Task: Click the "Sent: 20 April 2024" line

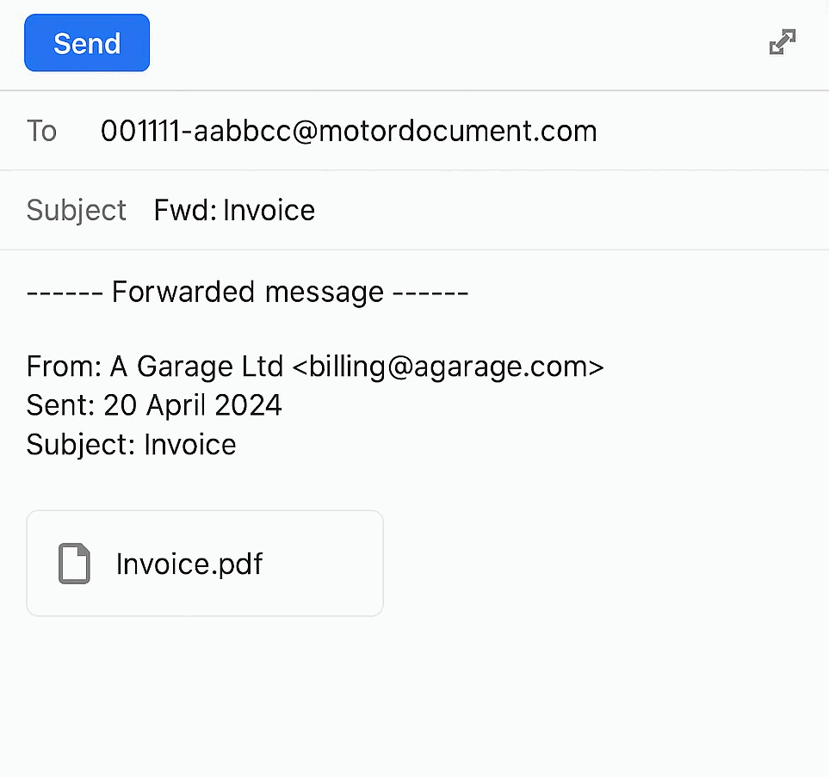Action: coord(154,405)
